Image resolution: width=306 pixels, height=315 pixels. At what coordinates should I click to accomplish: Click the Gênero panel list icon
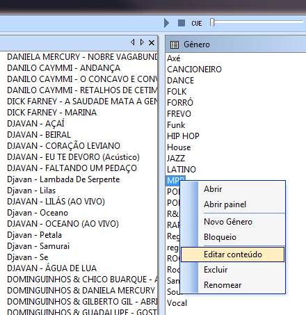[x=175, y=45]
